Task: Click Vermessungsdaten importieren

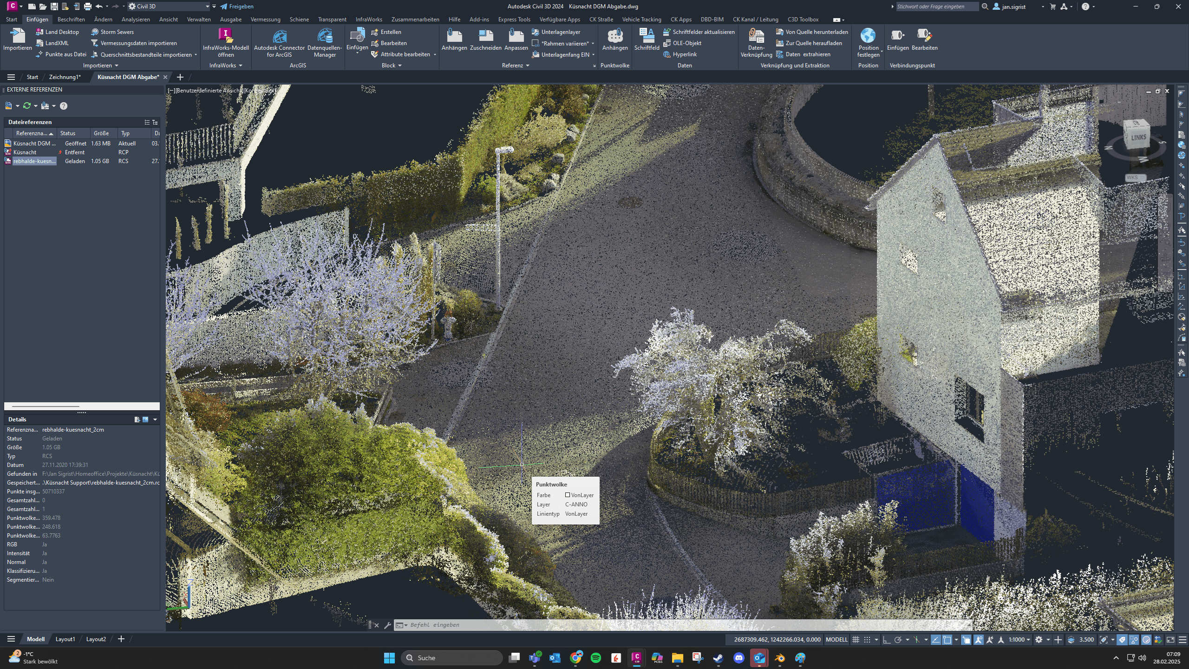Action: click(134, 43)
